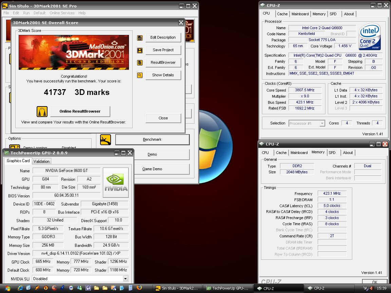
Task: Click the Save Project button
Action: (163, 50)
